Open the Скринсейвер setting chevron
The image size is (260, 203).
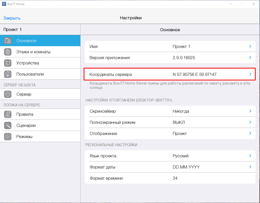click(250, 111)
